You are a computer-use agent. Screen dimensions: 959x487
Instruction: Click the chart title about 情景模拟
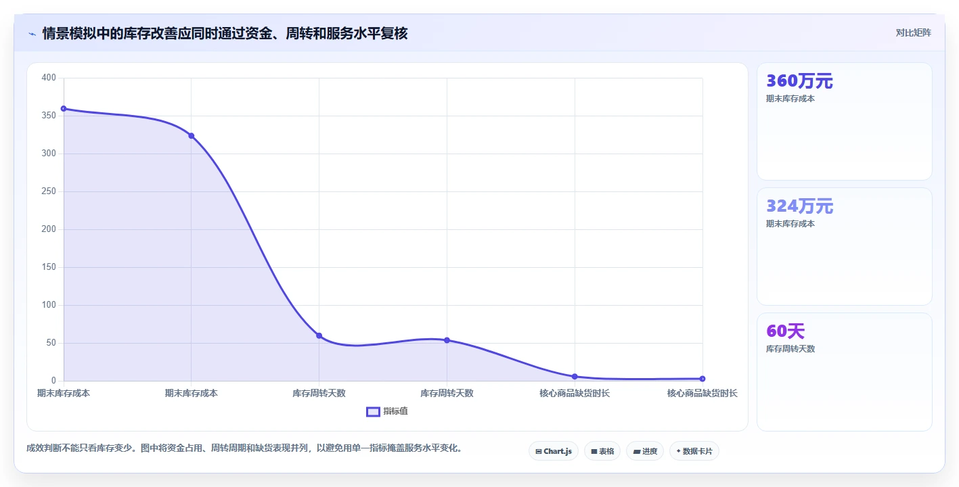pyautogui.click(x=225, y=33)
